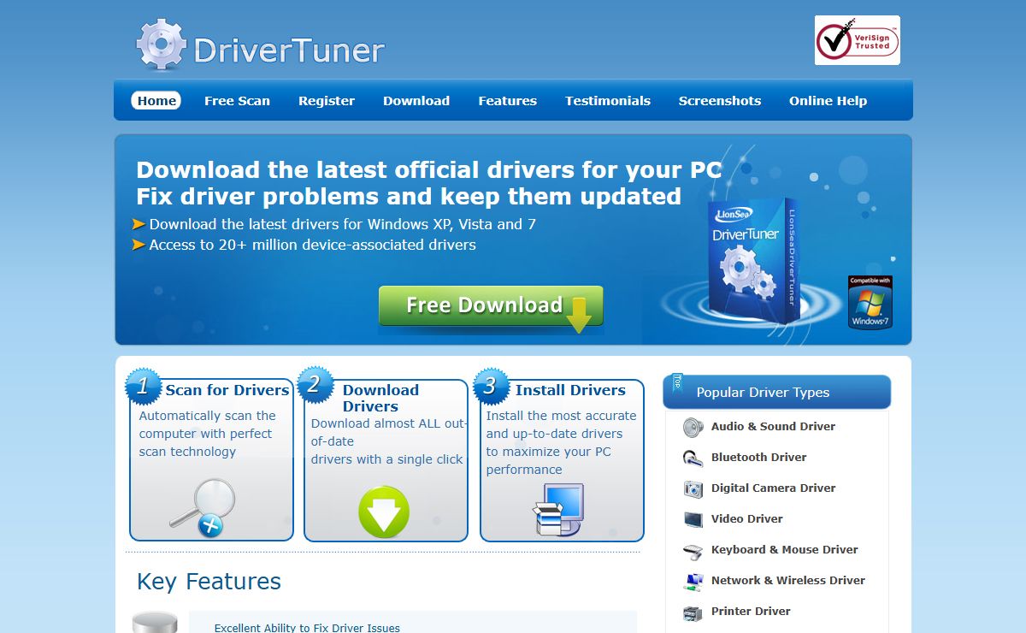Click the green download arrow circle icon
This screenshot has width=1026, height=633.
384,512
